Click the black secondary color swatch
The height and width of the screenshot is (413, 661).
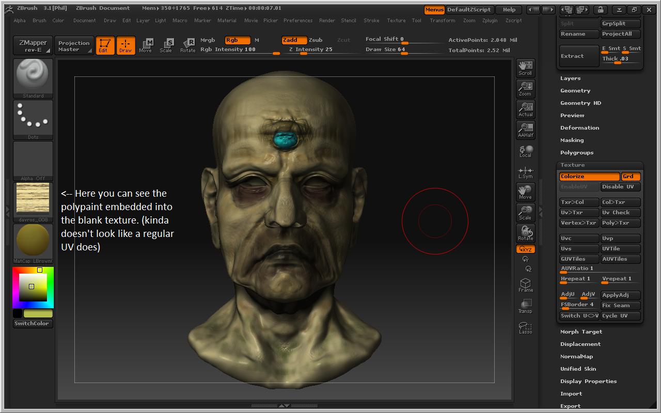pos(18,313)
